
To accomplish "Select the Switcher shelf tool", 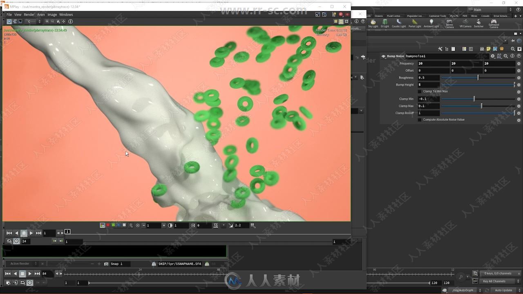I will point(478,24).
